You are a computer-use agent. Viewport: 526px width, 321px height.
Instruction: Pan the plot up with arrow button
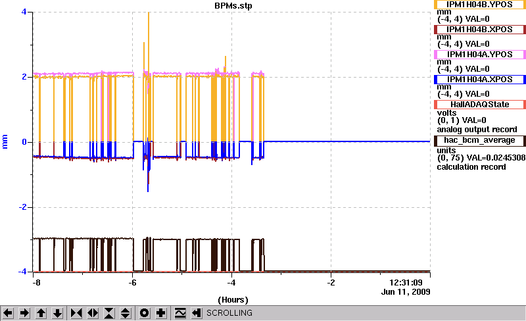point(41,313)
